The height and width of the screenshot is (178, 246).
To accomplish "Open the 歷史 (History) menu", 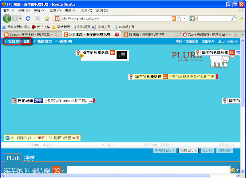I will (55, 10).
